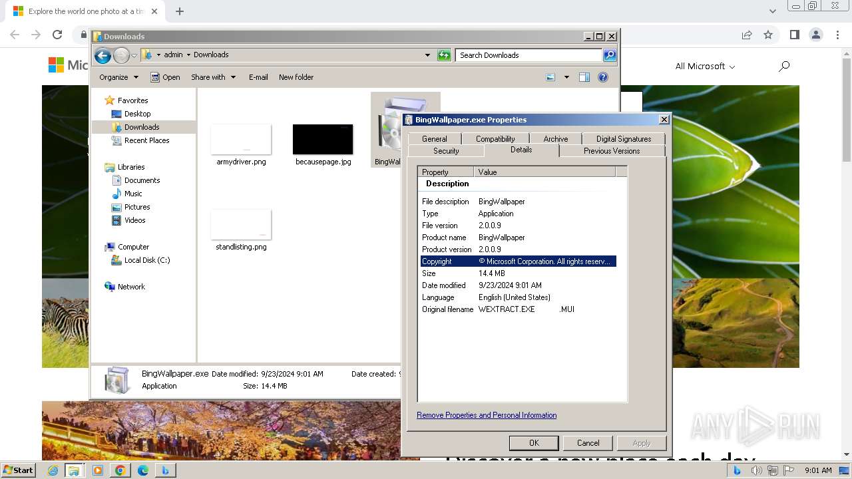Click Explorer's forward navigation arrow
The image size is (852, 479).
coord(121,56)
